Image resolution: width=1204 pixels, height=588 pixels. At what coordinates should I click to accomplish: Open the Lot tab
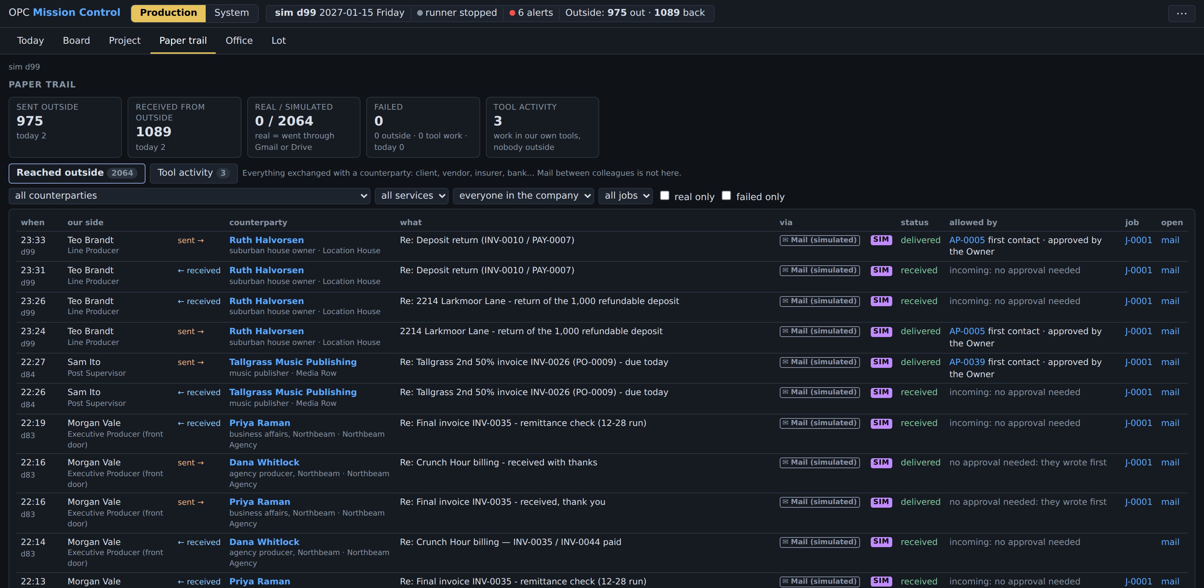coord(278,41)
